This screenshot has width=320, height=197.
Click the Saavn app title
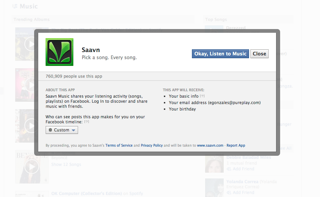point(91,50)
